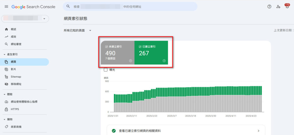Click the 2025/1/31 axis date
Viewport: 294px width, 135px height.
[113, 116]
